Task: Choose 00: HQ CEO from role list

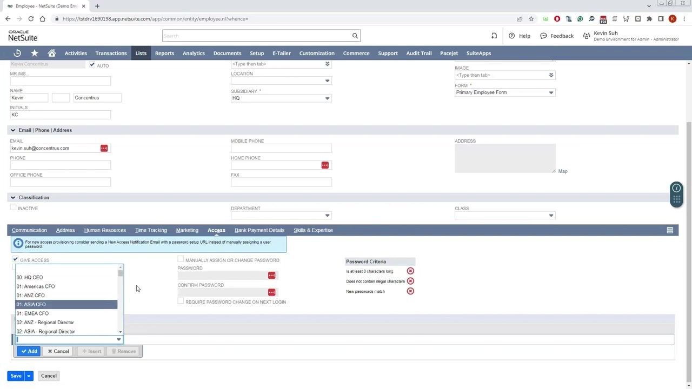Action: click(66, 277)
